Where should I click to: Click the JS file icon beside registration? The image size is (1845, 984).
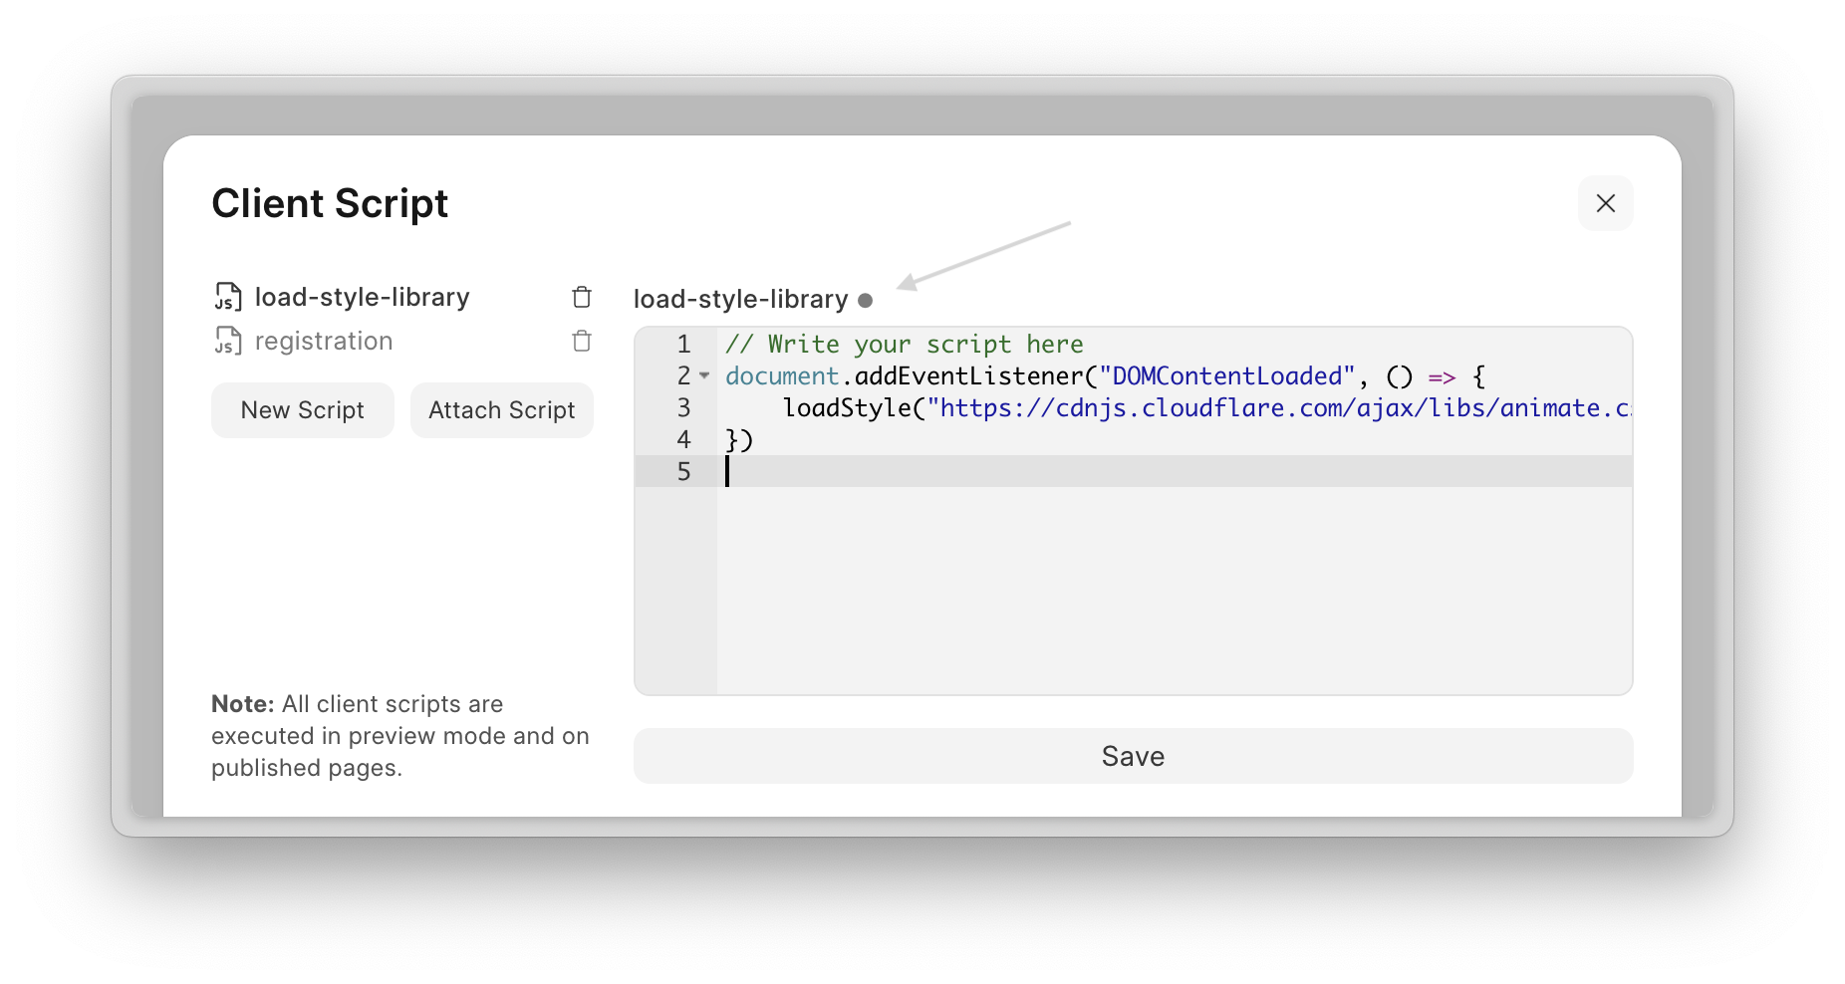tap(228, 341)
